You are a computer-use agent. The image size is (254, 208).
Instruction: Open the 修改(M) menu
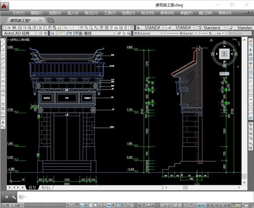coord(167,13)
